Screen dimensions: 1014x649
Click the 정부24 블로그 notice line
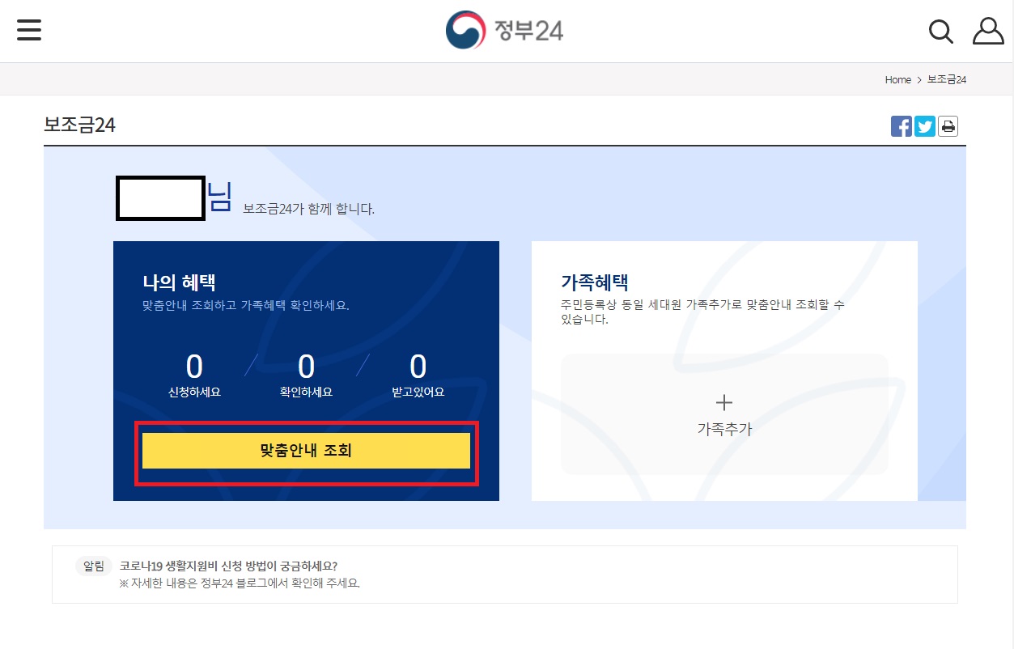click(240, 583)
